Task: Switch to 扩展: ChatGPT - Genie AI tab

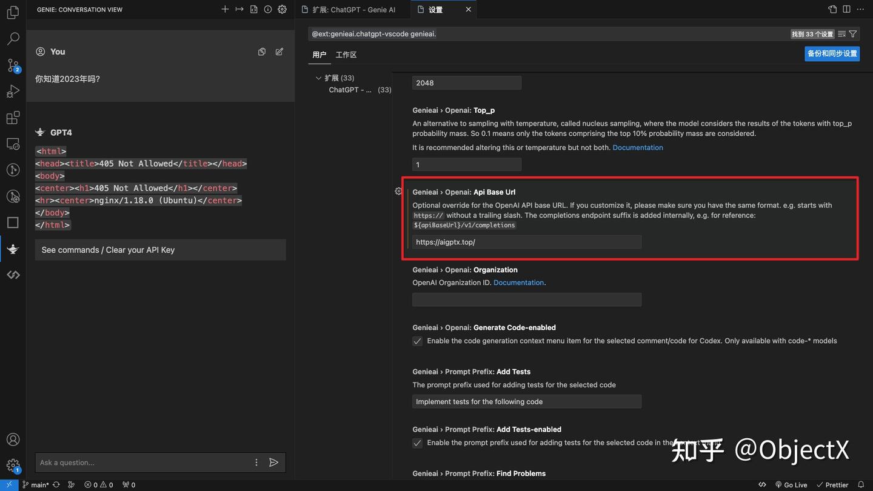Action: (x=354, y=10)
